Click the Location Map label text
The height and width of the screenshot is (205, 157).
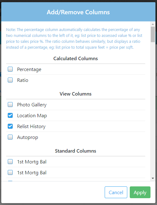(x=32, y=116)
